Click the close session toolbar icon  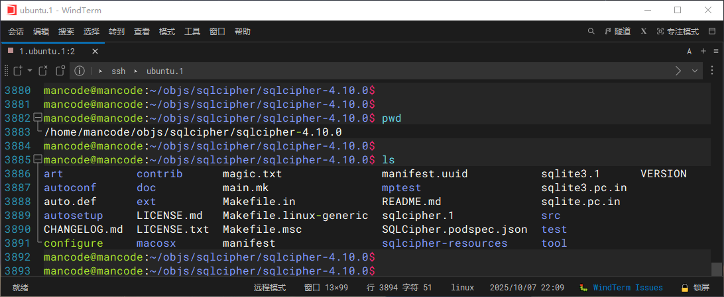click(42, 71)
